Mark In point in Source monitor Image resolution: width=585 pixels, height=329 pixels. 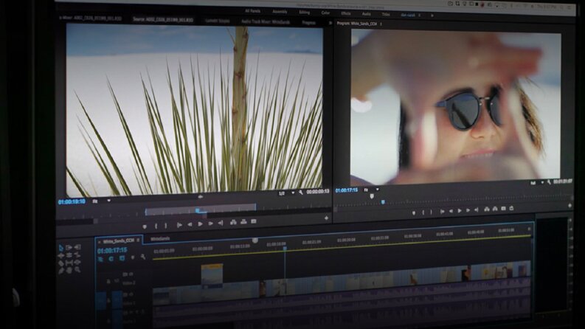(156, 226)
